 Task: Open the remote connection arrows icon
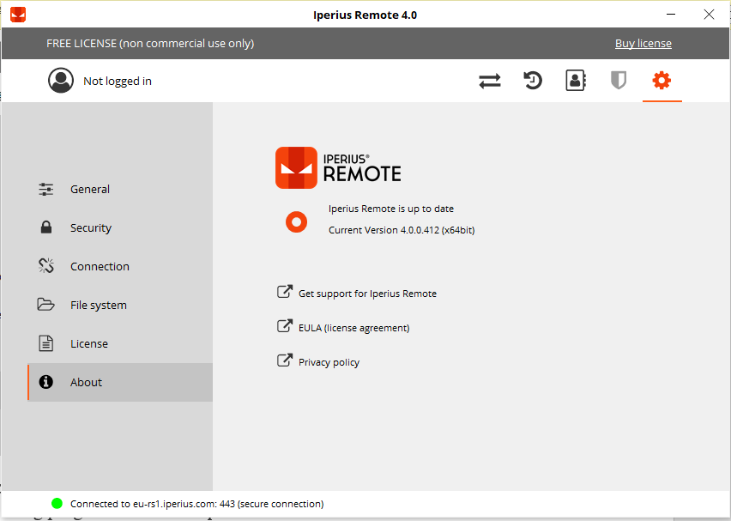point(489,81)
